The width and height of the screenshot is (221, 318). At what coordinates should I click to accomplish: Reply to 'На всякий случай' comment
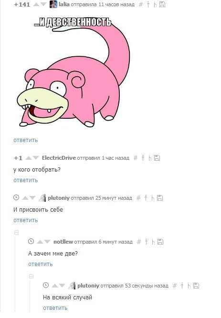tap(55, 308)
